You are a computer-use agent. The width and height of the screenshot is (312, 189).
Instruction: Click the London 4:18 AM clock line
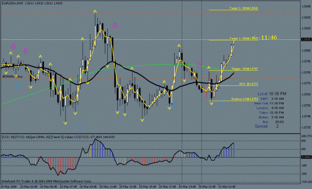pyautogui.click(x=270, y=108)
